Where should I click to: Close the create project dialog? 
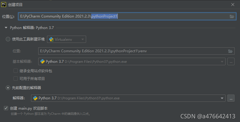[x=233, y=5]
